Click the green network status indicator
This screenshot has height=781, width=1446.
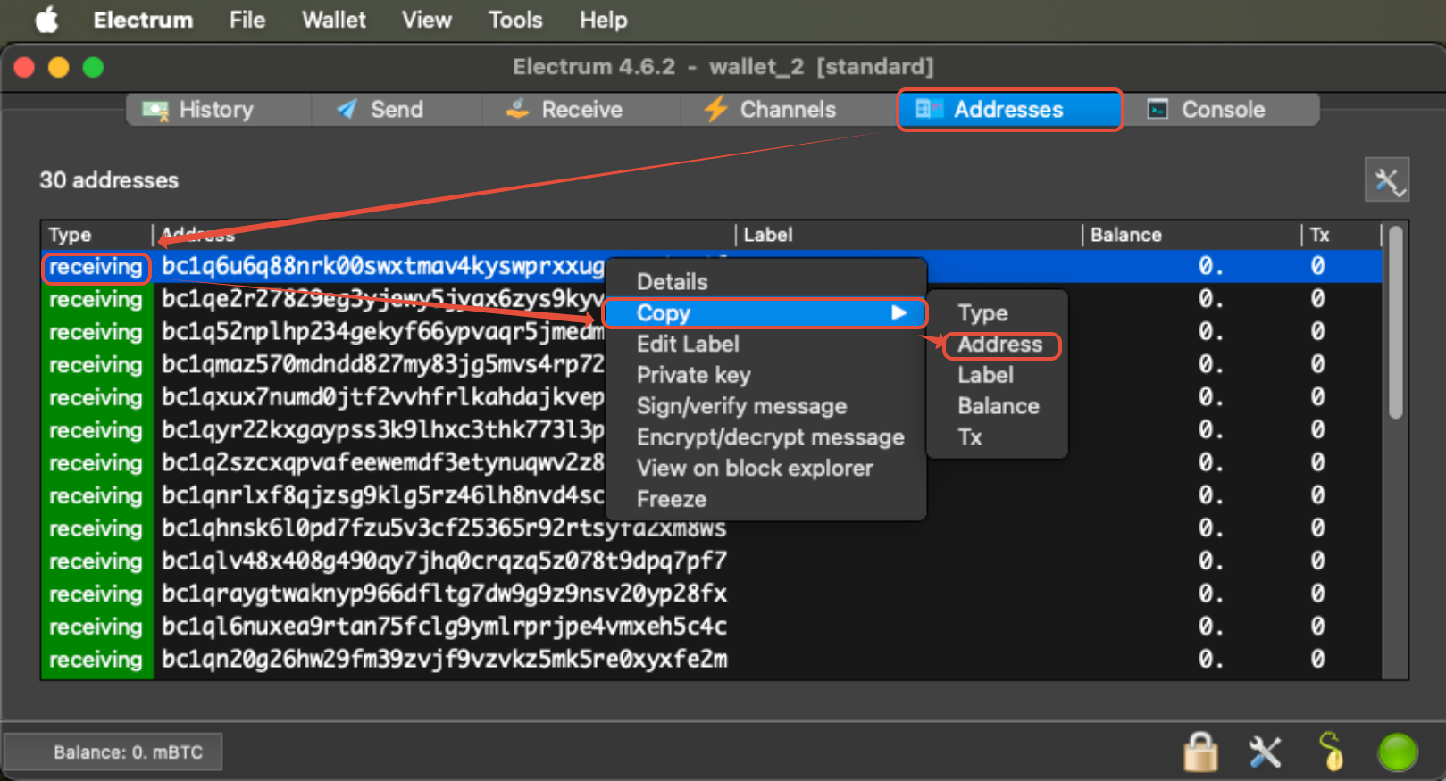coord(1398,752)
